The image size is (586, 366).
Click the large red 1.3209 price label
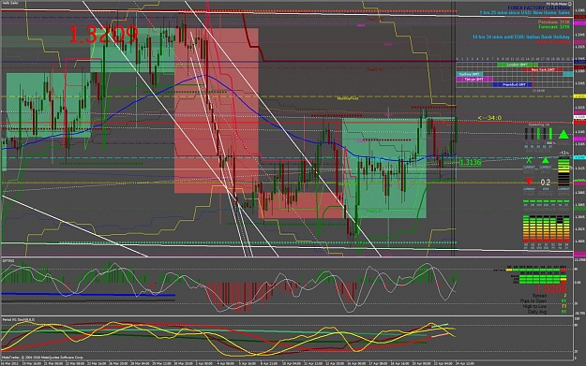104,35
